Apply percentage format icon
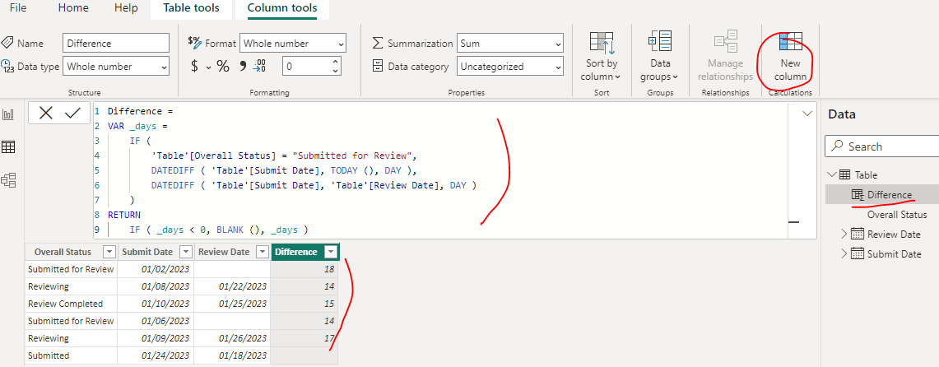Screen dimensions: 939x367 (x=223, y=67)
